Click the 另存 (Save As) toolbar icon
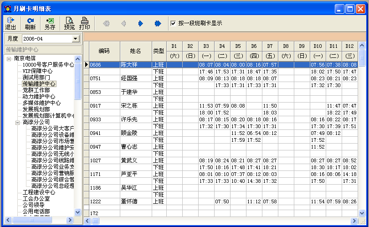The width and height of the screenshot is (369, 227). tap(50, 23)
